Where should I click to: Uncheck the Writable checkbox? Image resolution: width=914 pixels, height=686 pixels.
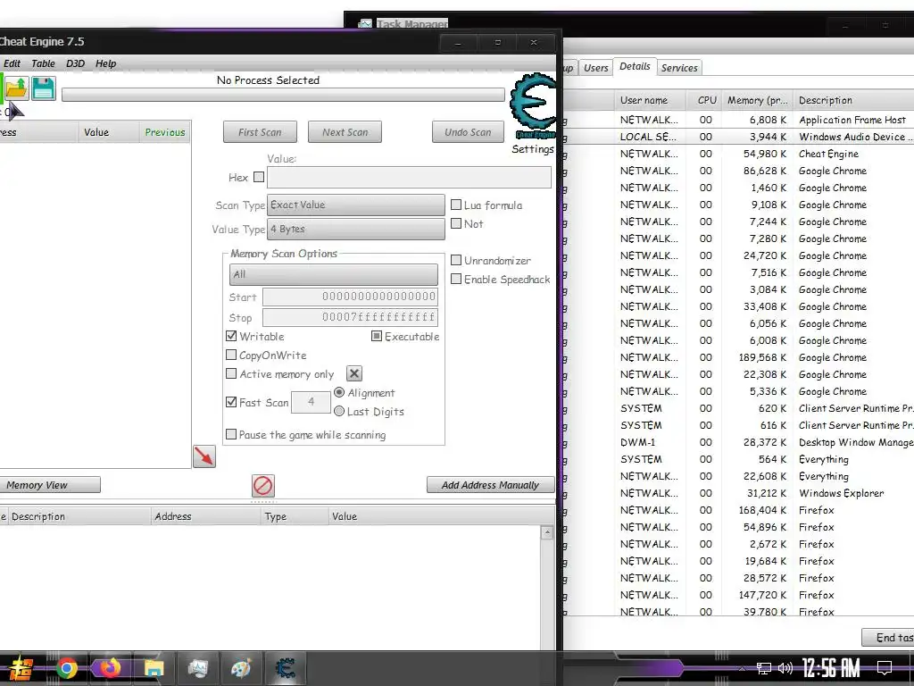(x=231, y=336)
